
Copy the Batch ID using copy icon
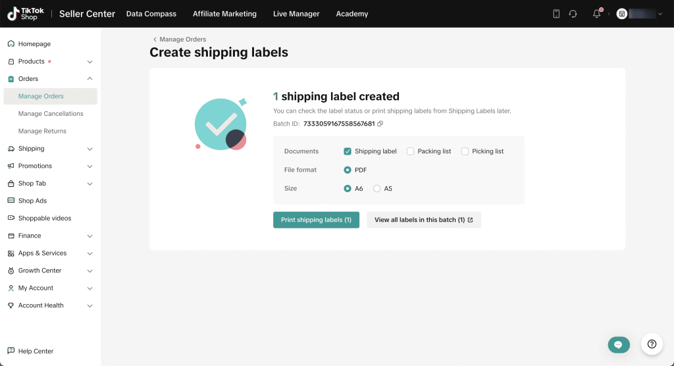380,124
